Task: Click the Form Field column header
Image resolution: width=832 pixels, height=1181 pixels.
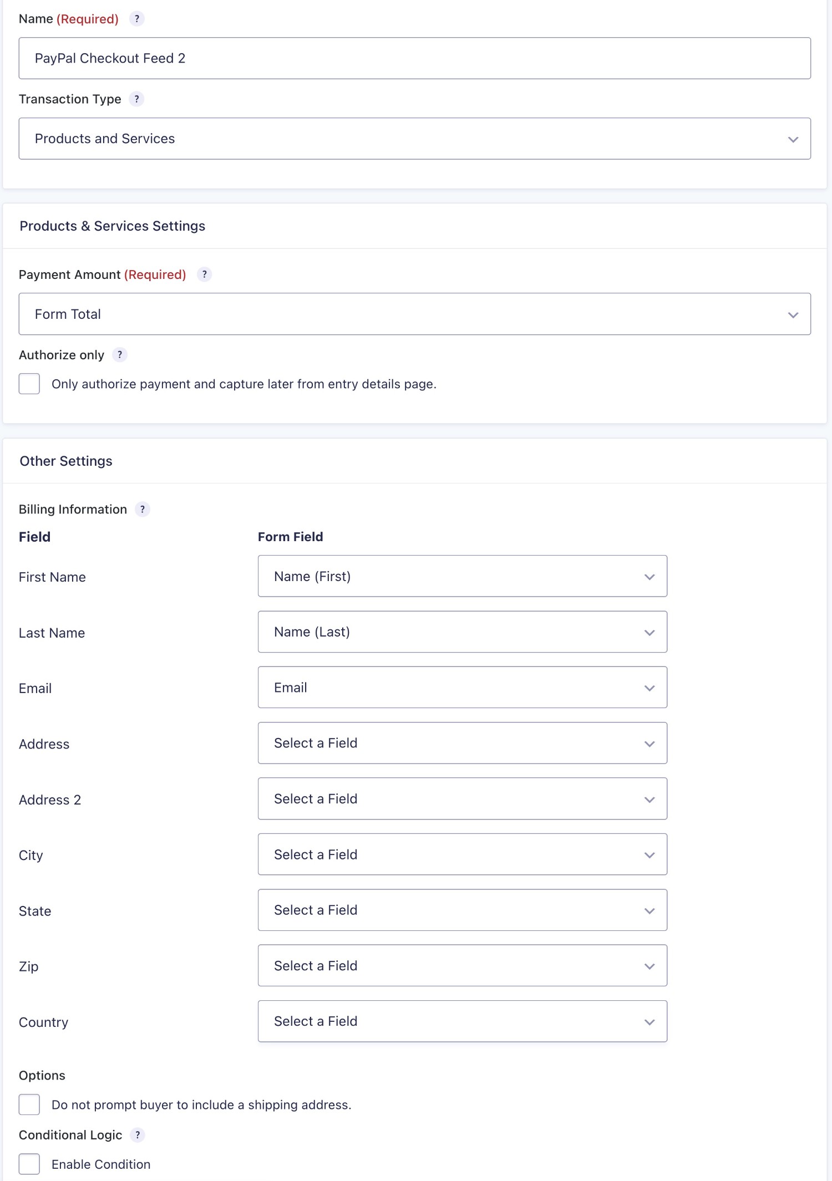Action: [x=291, y=537]
